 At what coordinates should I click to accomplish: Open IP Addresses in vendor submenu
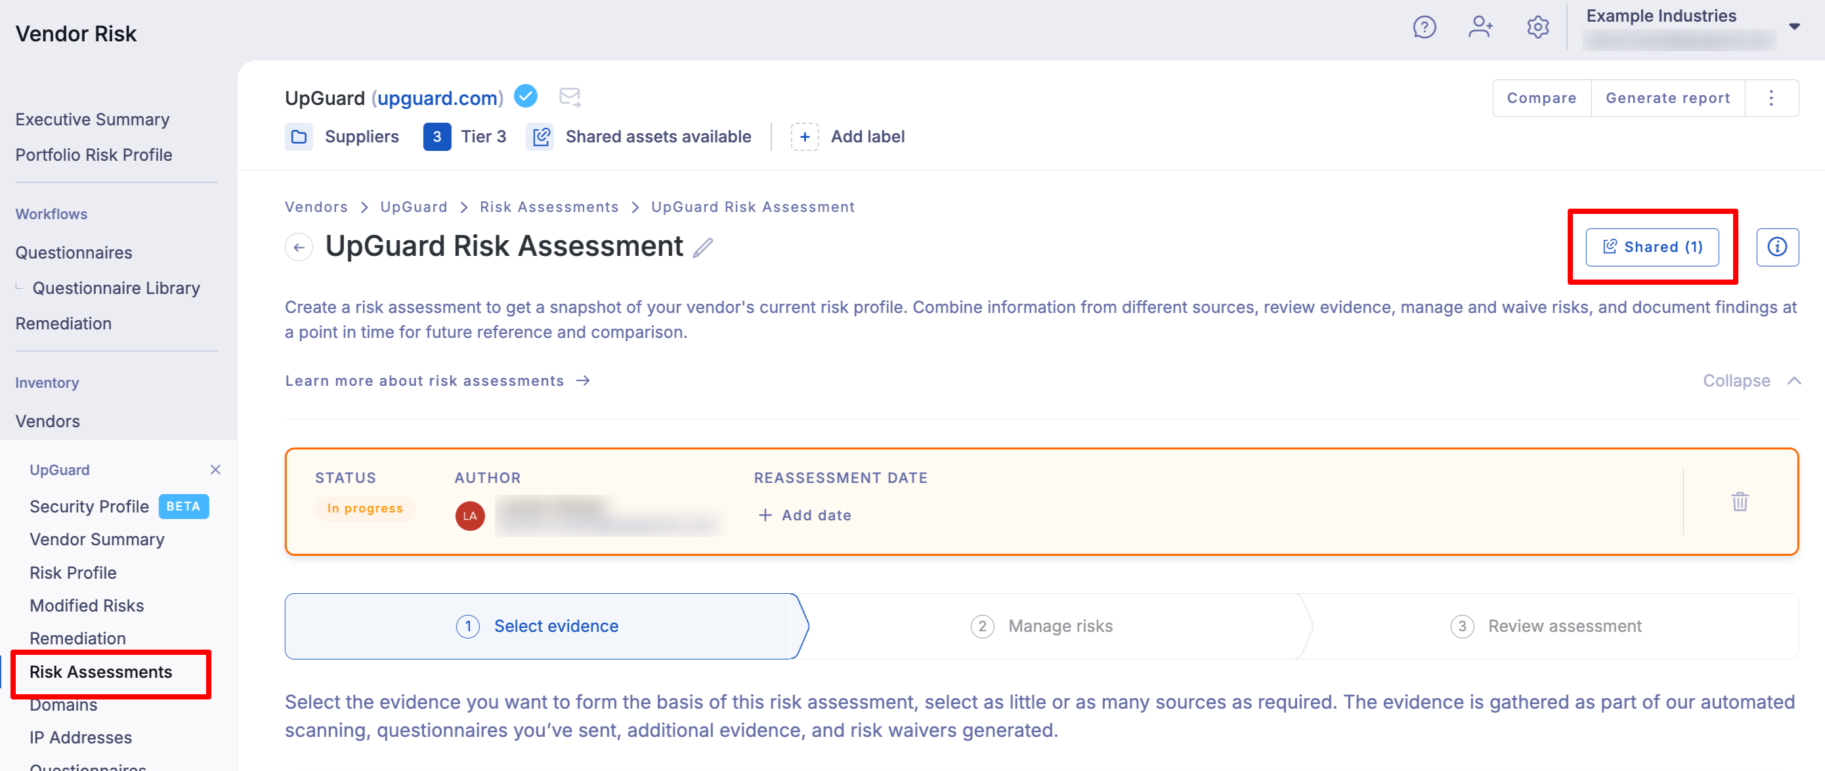81,738
